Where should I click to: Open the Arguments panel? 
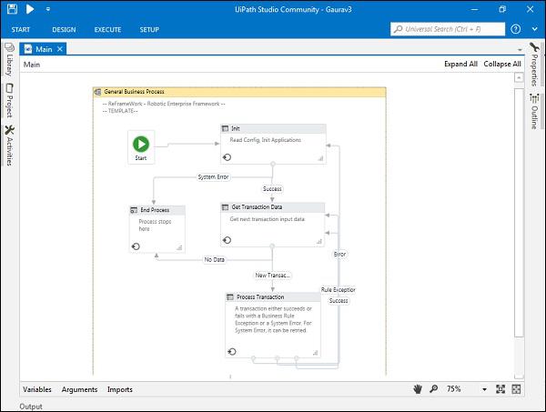tap(79, 389)
